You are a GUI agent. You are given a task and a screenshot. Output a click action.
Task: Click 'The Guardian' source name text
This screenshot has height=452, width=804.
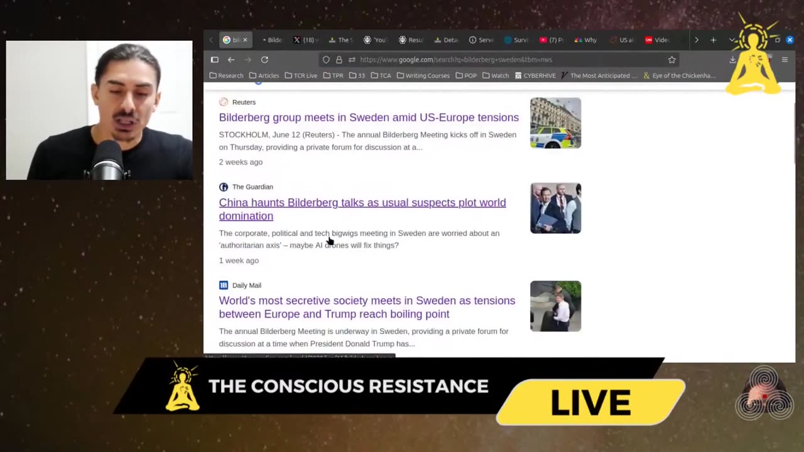(253, 186)
